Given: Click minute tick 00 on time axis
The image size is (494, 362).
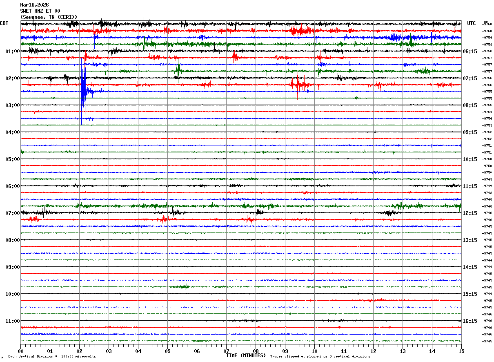Looking at the screenshot, I should [20, 351].
